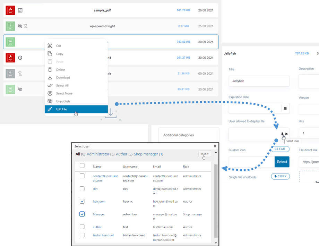The width and height of the screenshot is (319, 246).
Task: Select Unpublish in the context menu
Action: coord(63,101)
